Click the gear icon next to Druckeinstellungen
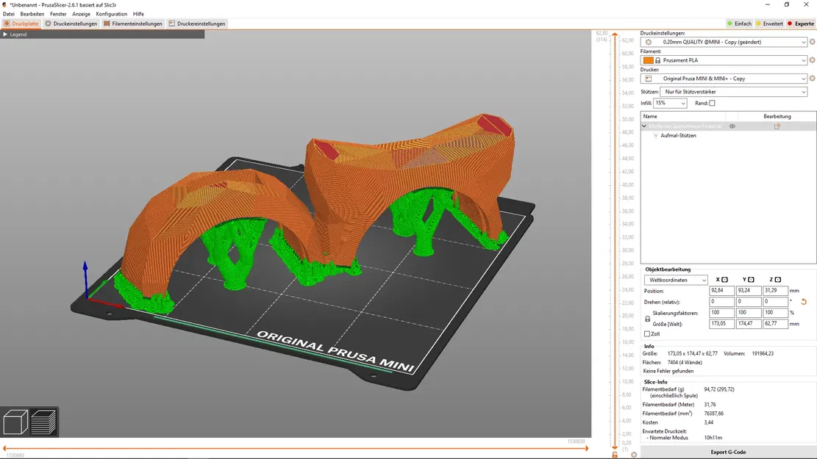The width and height of the screenshot is (817, 459). coord(647,42)
